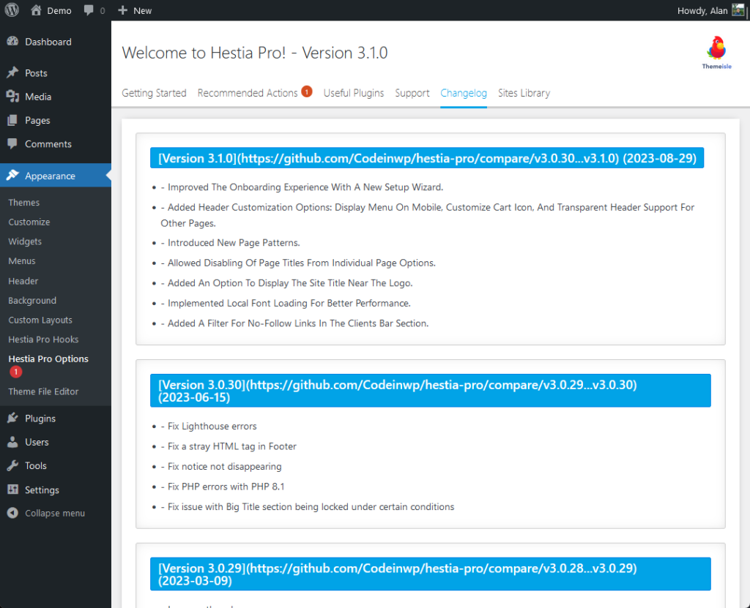This screenshot has height=608, width=750.
Task: Click the Settings menu label
Action: point(42,490)
